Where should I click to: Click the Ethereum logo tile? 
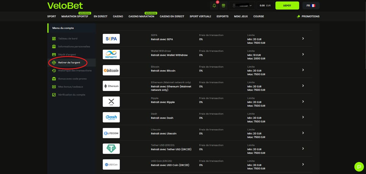pyautogui.click(x=111, y=86)
